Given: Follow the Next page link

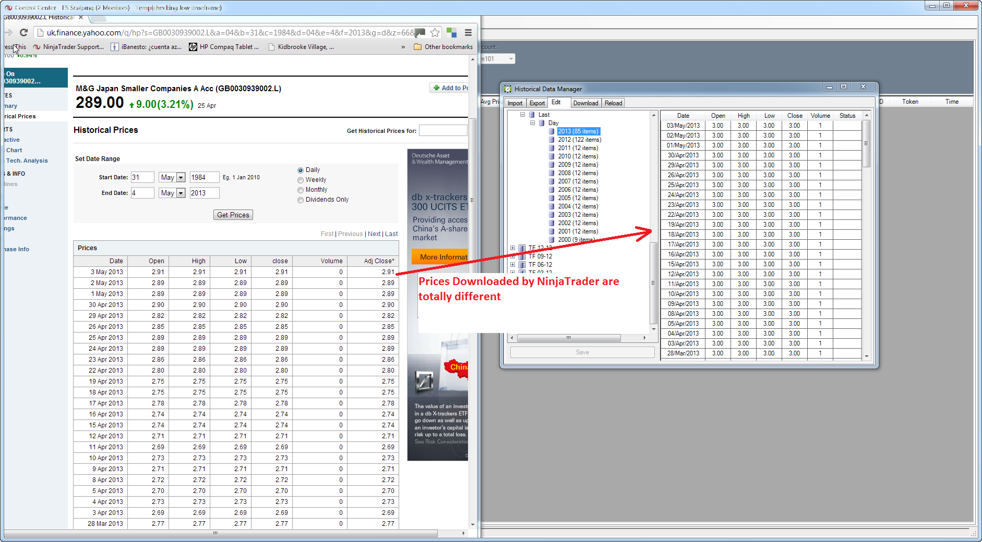Looking at the screenshot, I should [374, 234].
